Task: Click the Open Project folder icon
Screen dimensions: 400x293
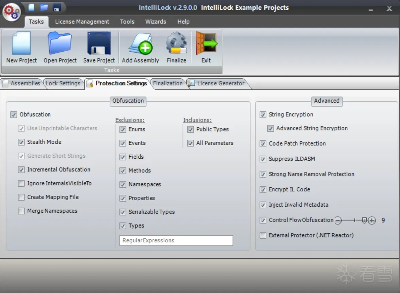Action: pos(60,43)
